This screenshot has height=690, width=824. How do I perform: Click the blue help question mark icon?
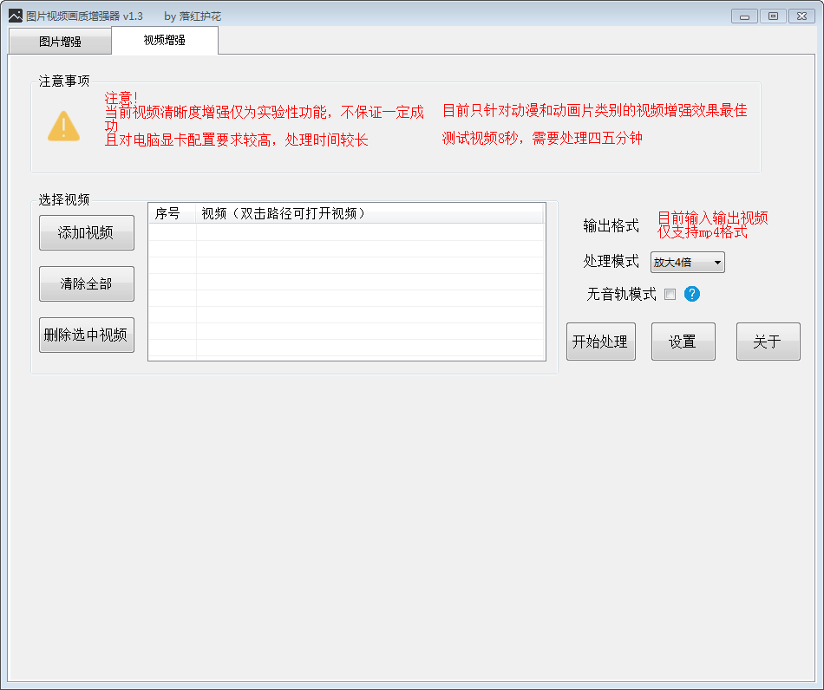[x=691, y=294]
